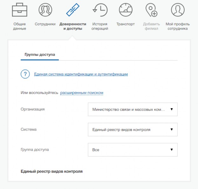
Task: Select the Общие данные text label
Action: tap(20, 26)
